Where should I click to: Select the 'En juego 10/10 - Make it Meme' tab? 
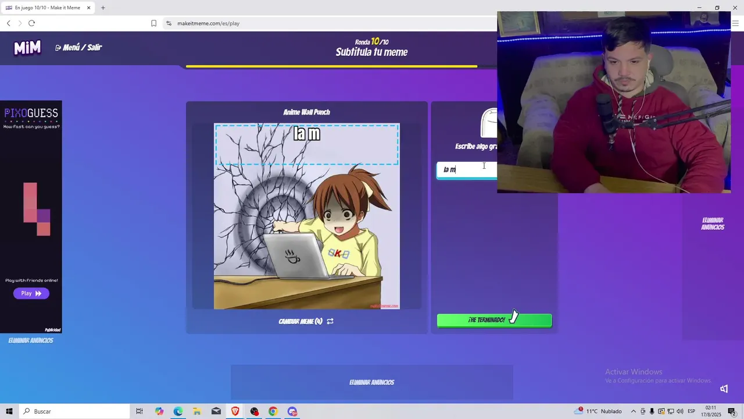click(x=48, y=8)
